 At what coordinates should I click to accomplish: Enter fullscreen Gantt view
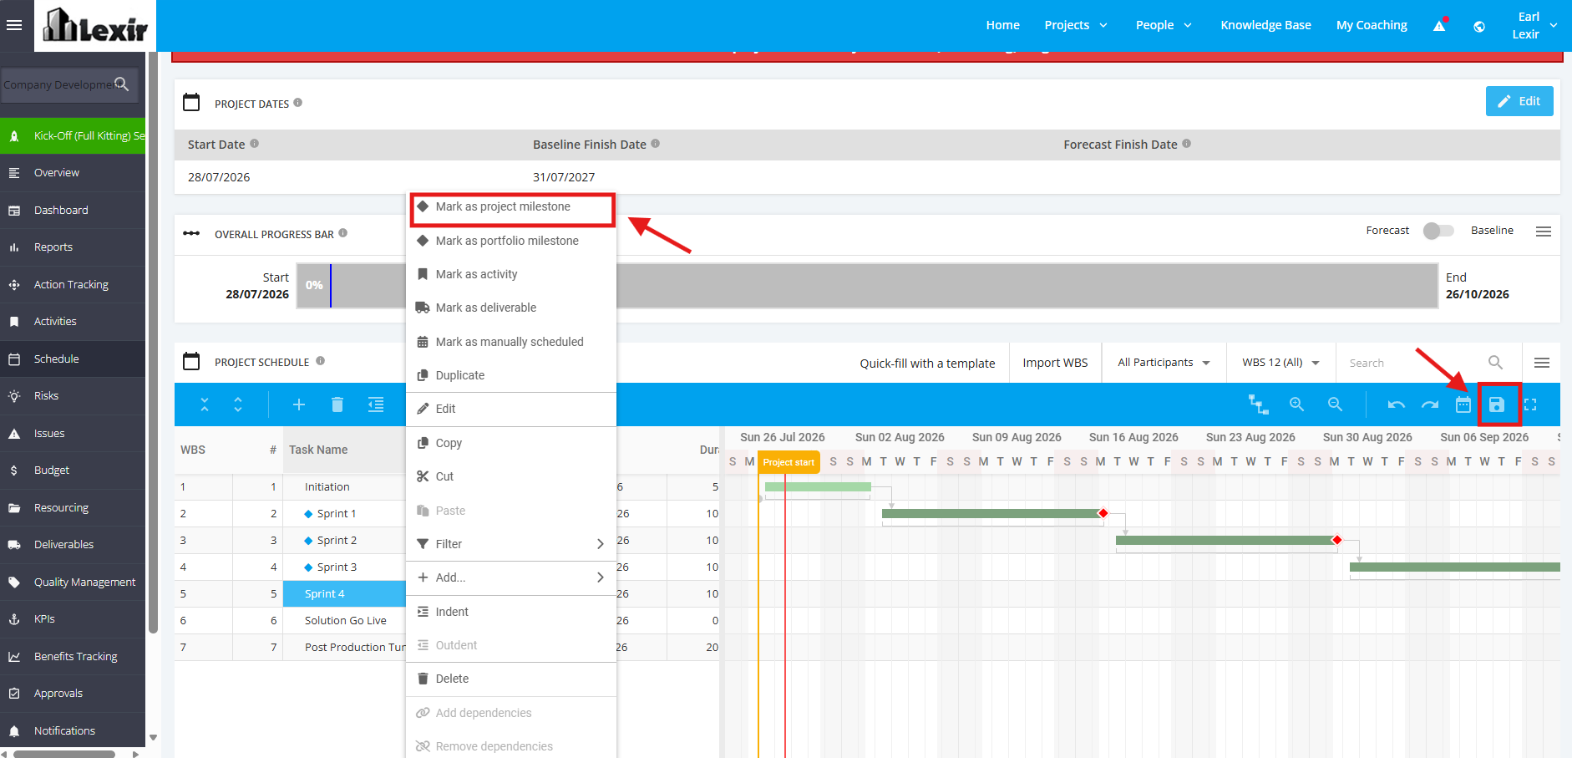(x=1530, y=404)
